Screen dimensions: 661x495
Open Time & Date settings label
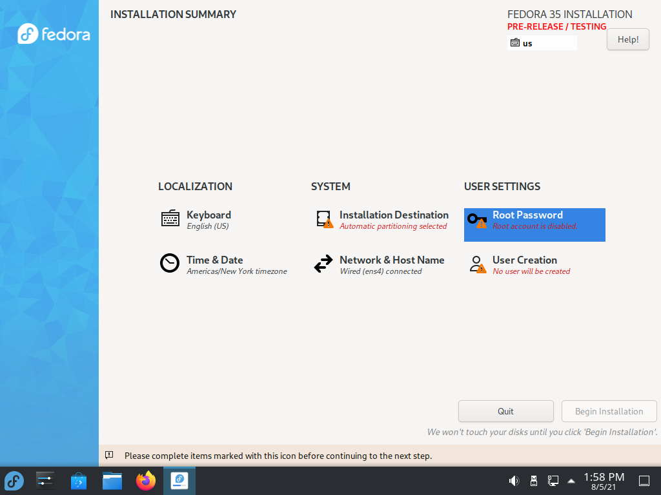214,260
